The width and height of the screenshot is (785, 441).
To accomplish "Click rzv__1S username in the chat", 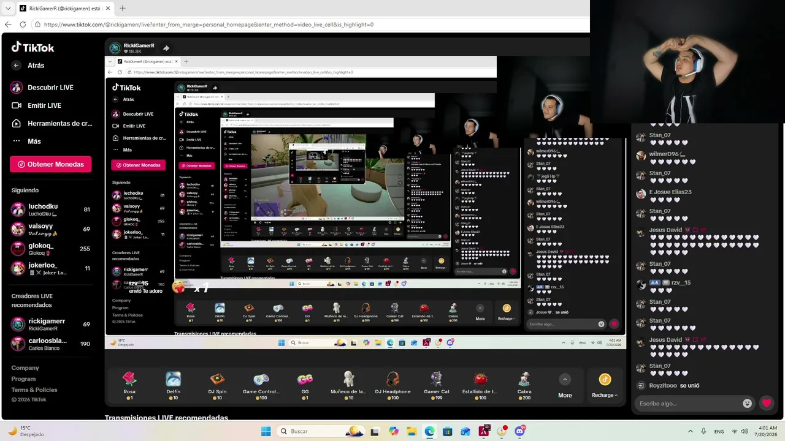I will 681,283.
